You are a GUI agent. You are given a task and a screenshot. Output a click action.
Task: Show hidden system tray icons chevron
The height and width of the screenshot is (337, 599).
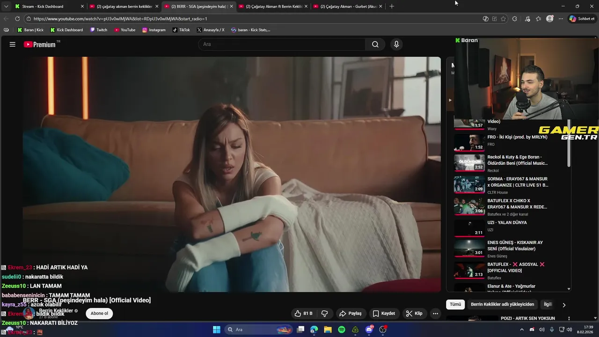[x=522, y=330]
